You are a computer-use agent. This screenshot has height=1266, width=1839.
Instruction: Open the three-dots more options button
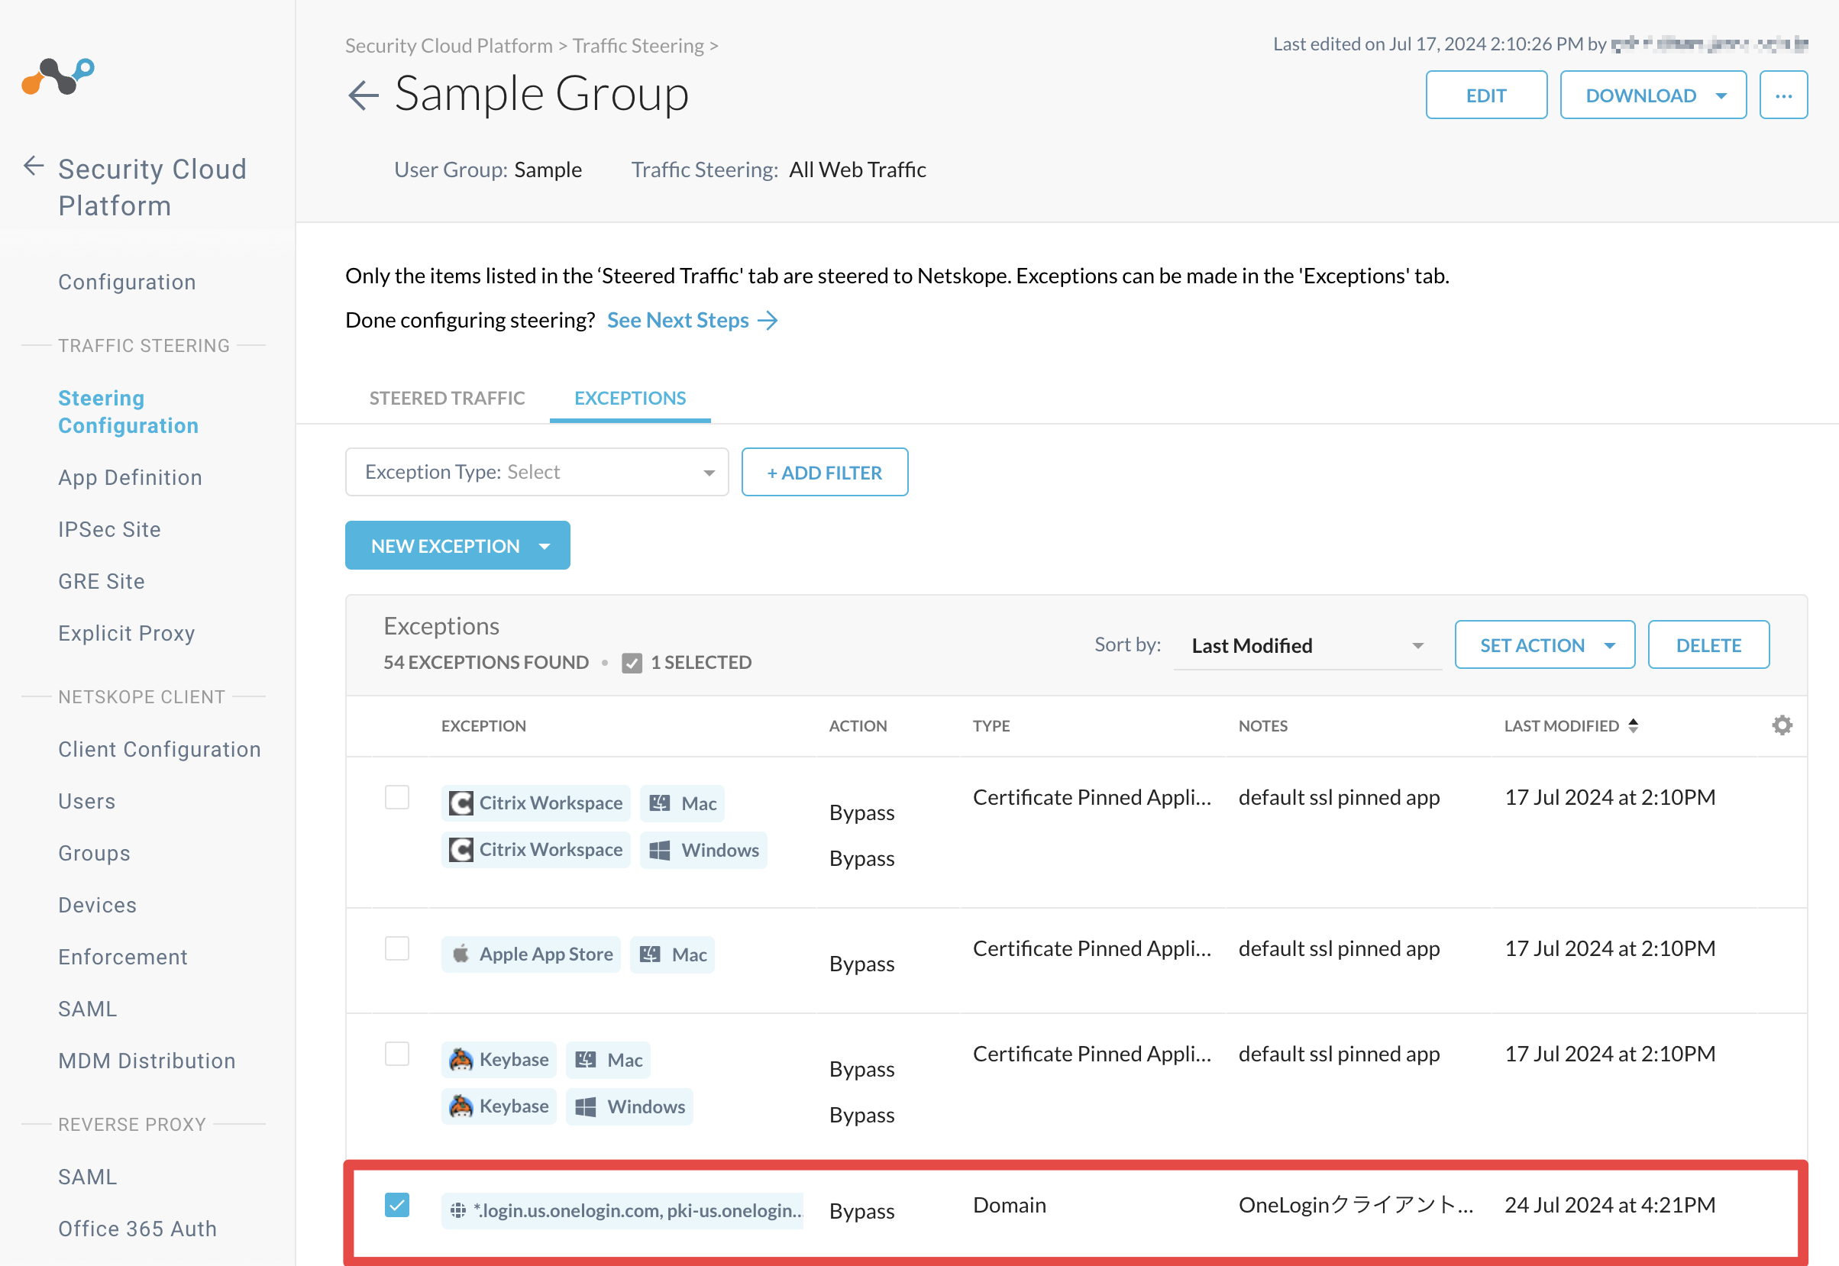1782,95
